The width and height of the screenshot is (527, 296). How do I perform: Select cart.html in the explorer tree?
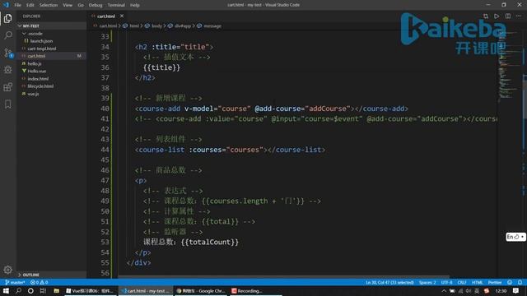(51, 56)
